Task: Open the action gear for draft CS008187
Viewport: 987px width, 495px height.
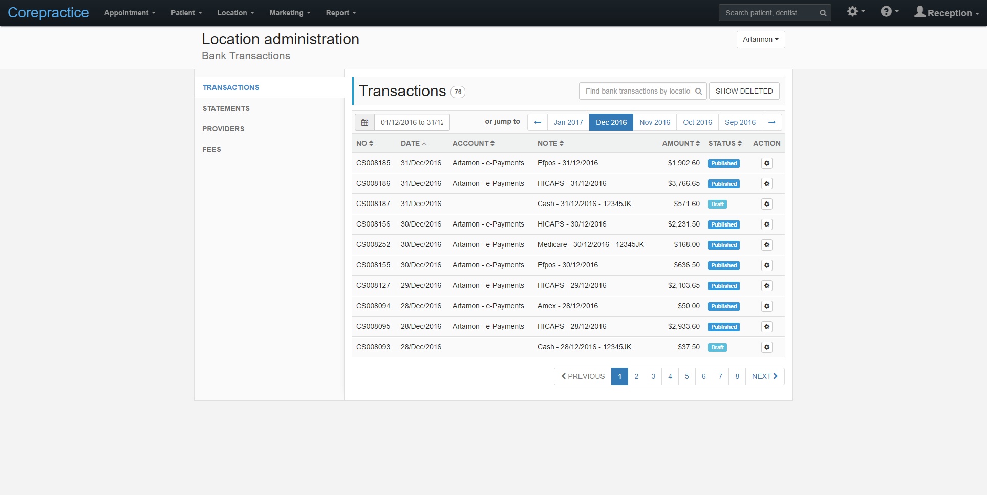Action: 766,204
